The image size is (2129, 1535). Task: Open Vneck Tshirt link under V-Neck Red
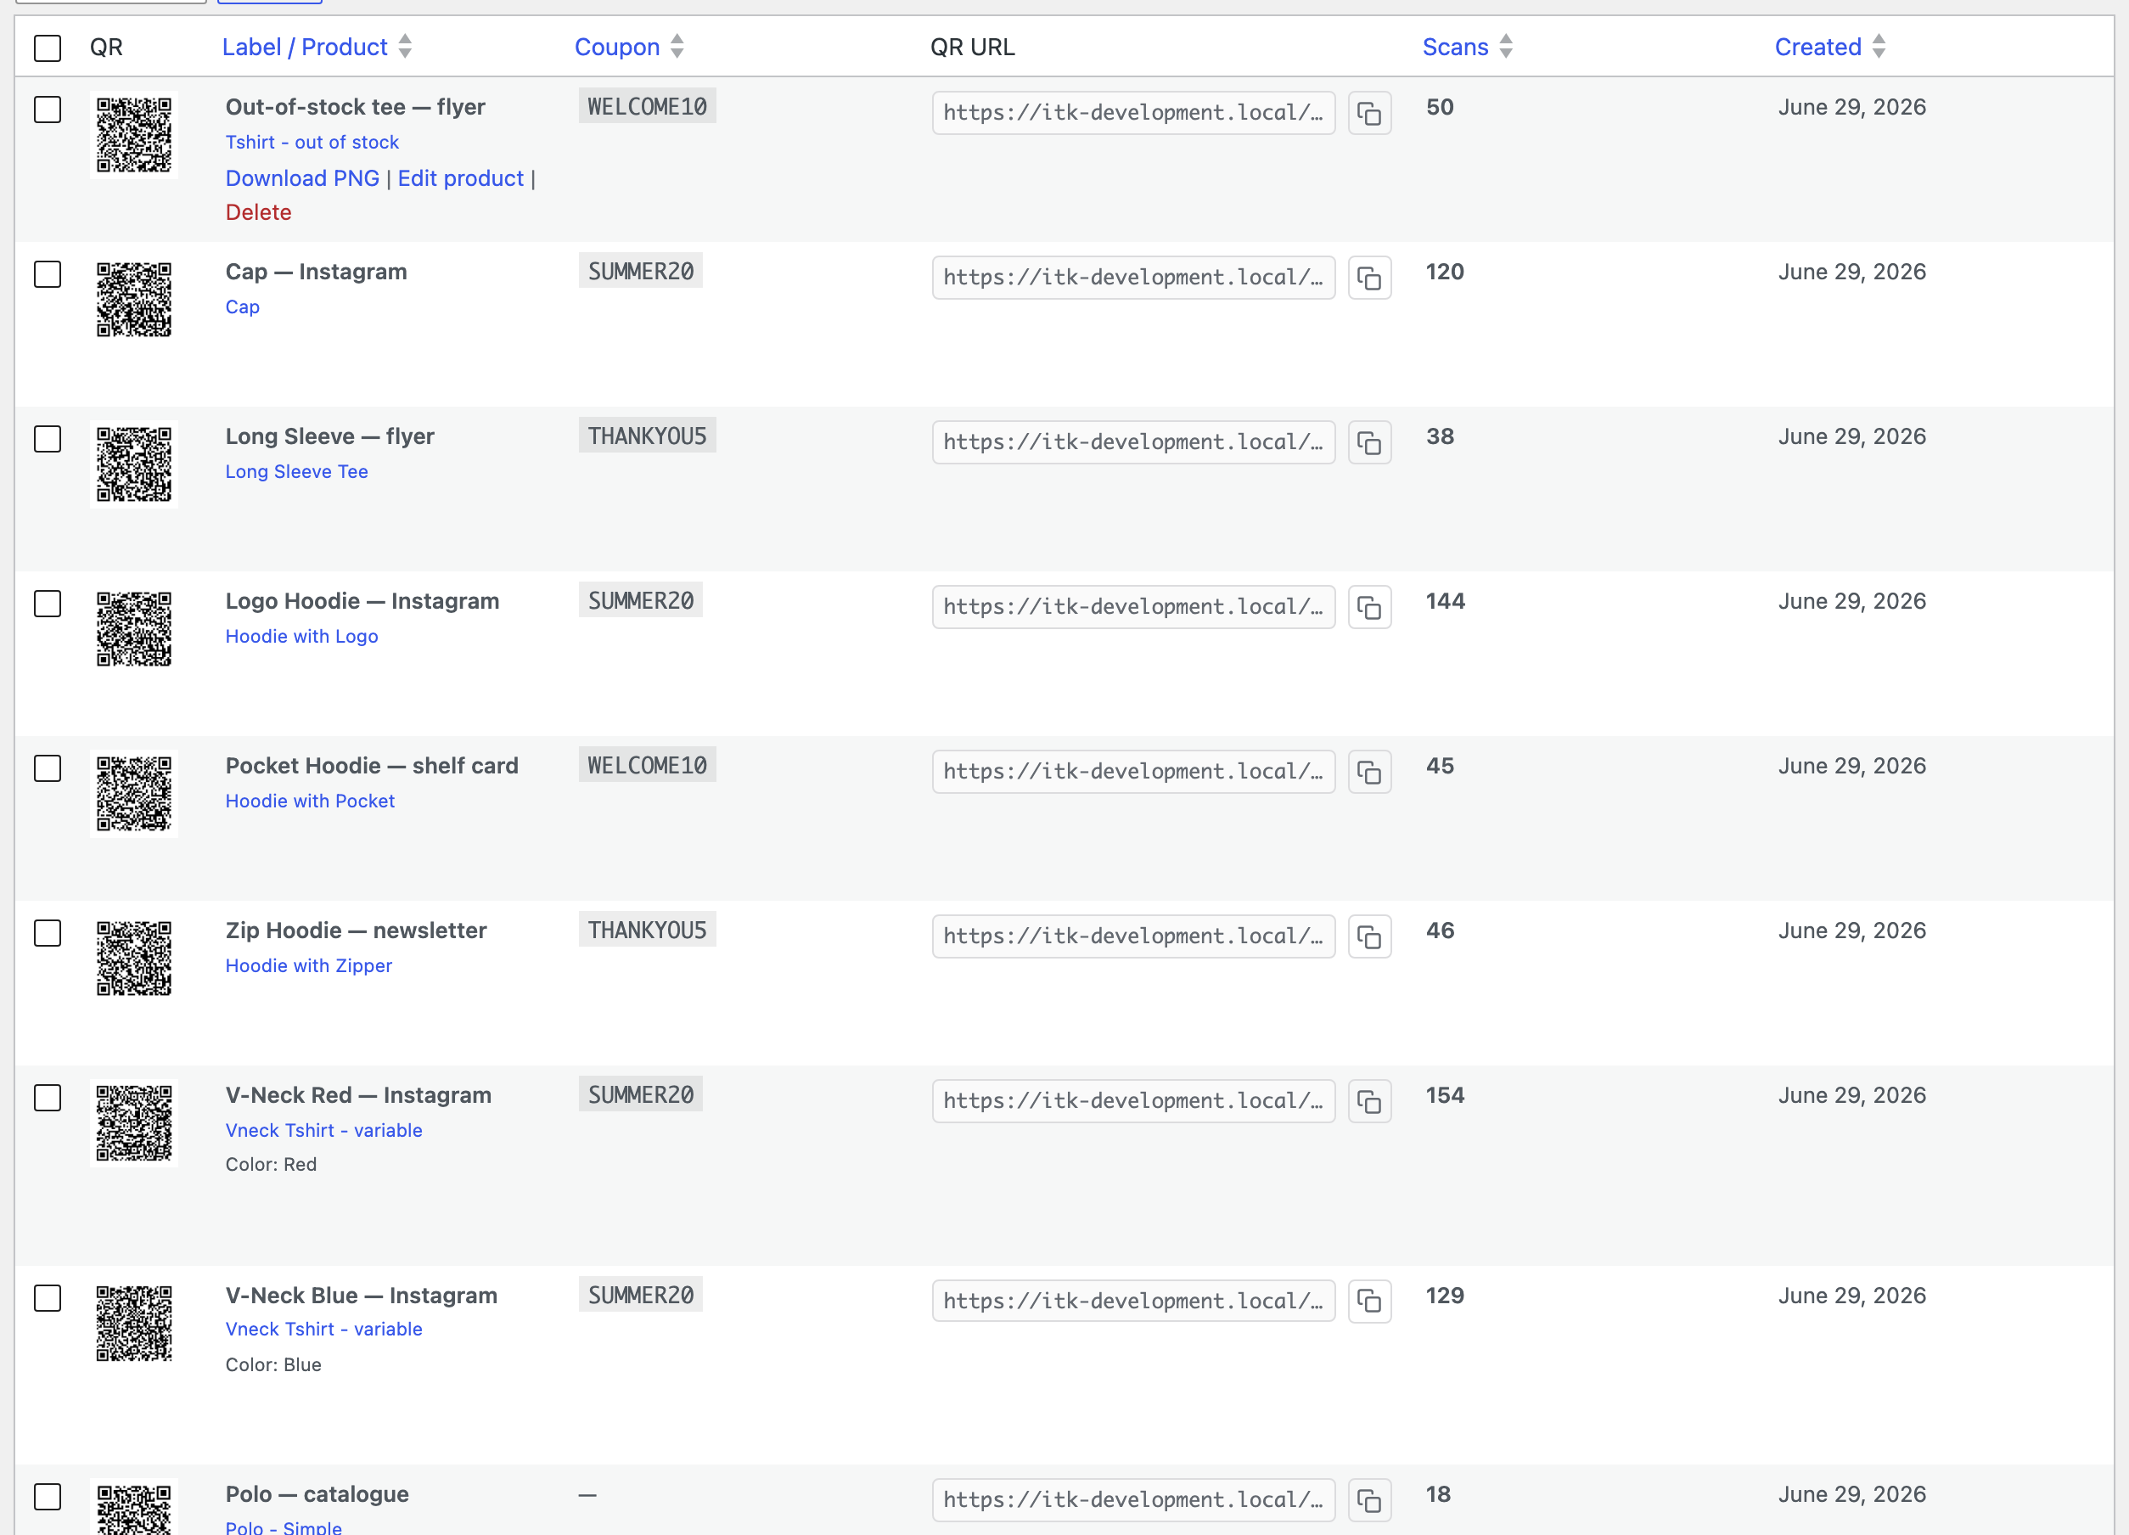tap(324, 1130)
